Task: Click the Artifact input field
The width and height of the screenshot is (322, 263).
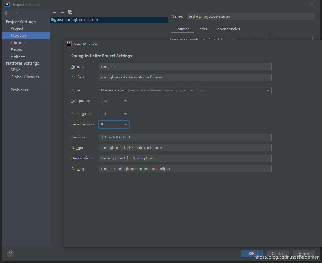Action: pyautogui.click(x=185, y=77)
